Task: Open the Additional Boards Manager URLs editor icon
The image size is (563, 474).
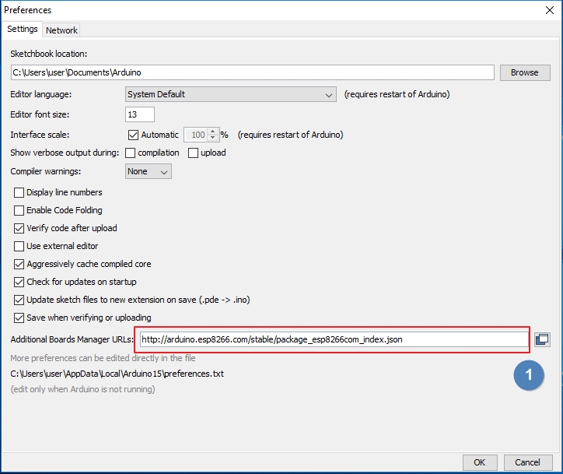Action: tap(542, 339)
